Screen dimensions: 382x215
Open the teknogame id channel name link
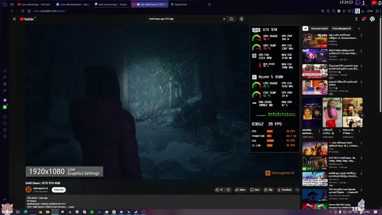(x=40, y=188)
